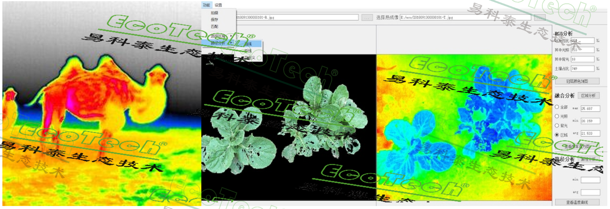Click the 区域分析 button
Viewport: 610px width, 209px height.
click(588, 96)
